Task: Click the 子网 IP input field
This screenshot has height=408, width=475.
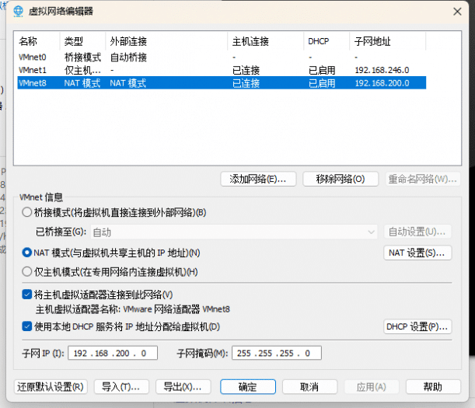Action: click(113, 353)
